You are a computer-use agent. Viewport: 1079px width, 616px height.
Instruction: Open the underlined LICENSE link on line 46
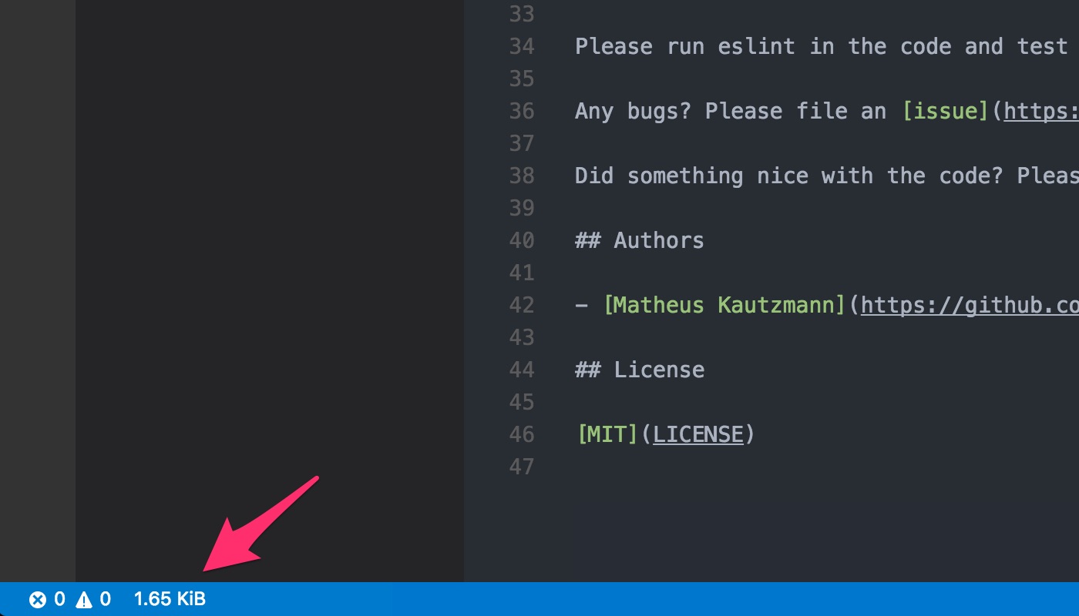[x=698, y=434]
